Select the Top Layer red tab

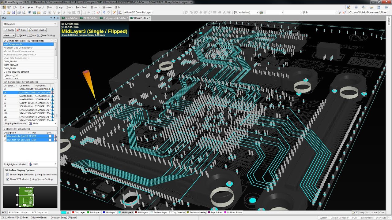(x=79, y=212)
